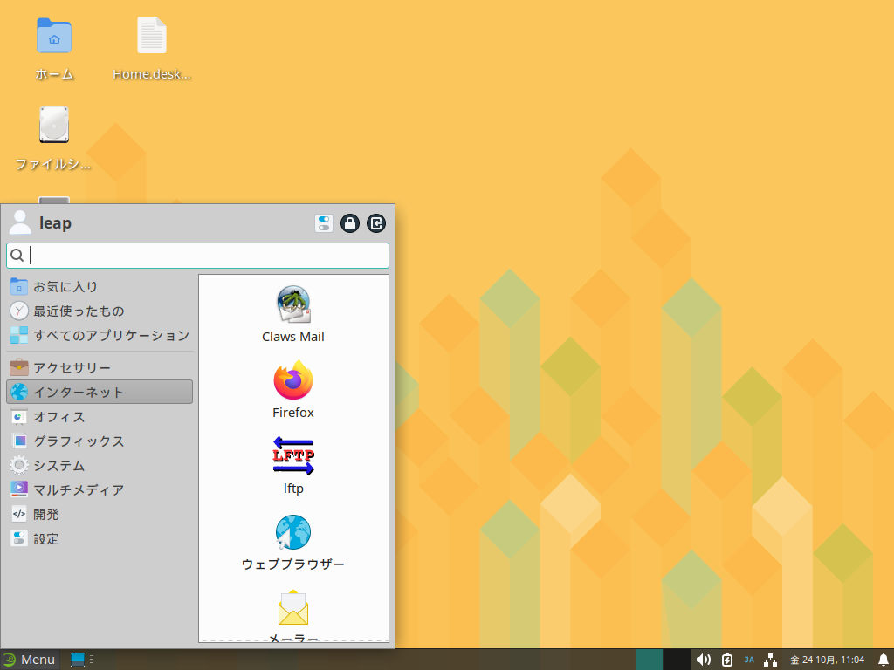894x670 pixels.
Task: Click the clock showing 24 10月, 11:04
Action: [827, 660]
